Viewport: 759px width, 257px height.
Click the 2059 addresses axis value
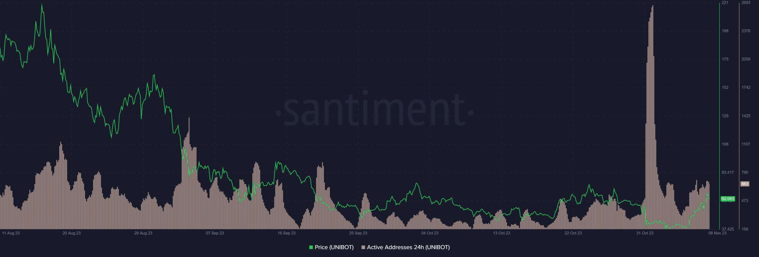746,59
